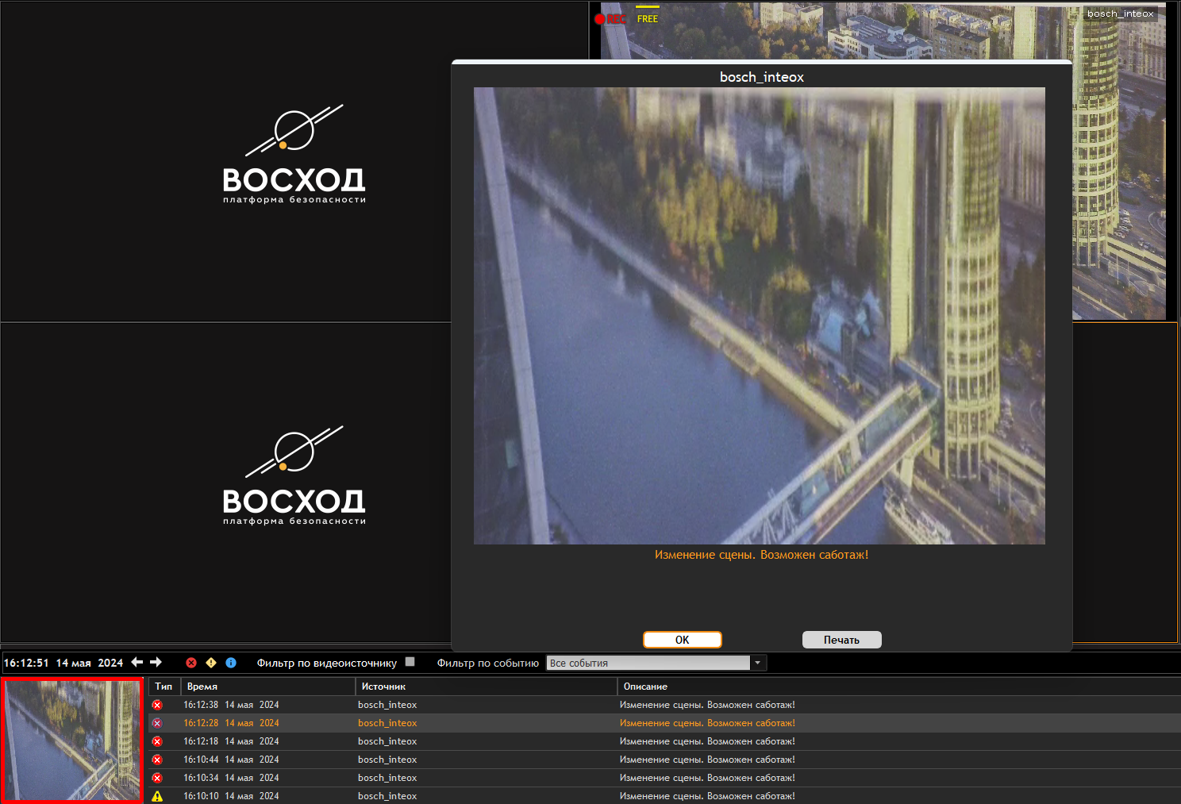Click warning triangle icon of 16:10:10 event
Viewport: 1181px width, 804px height.
pos(157,796)
